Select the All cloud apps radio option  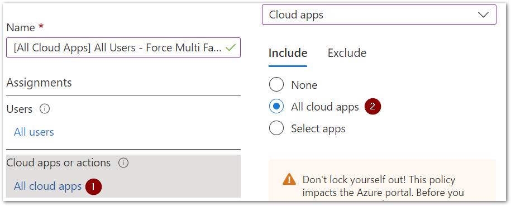click(x=276, y=107)
